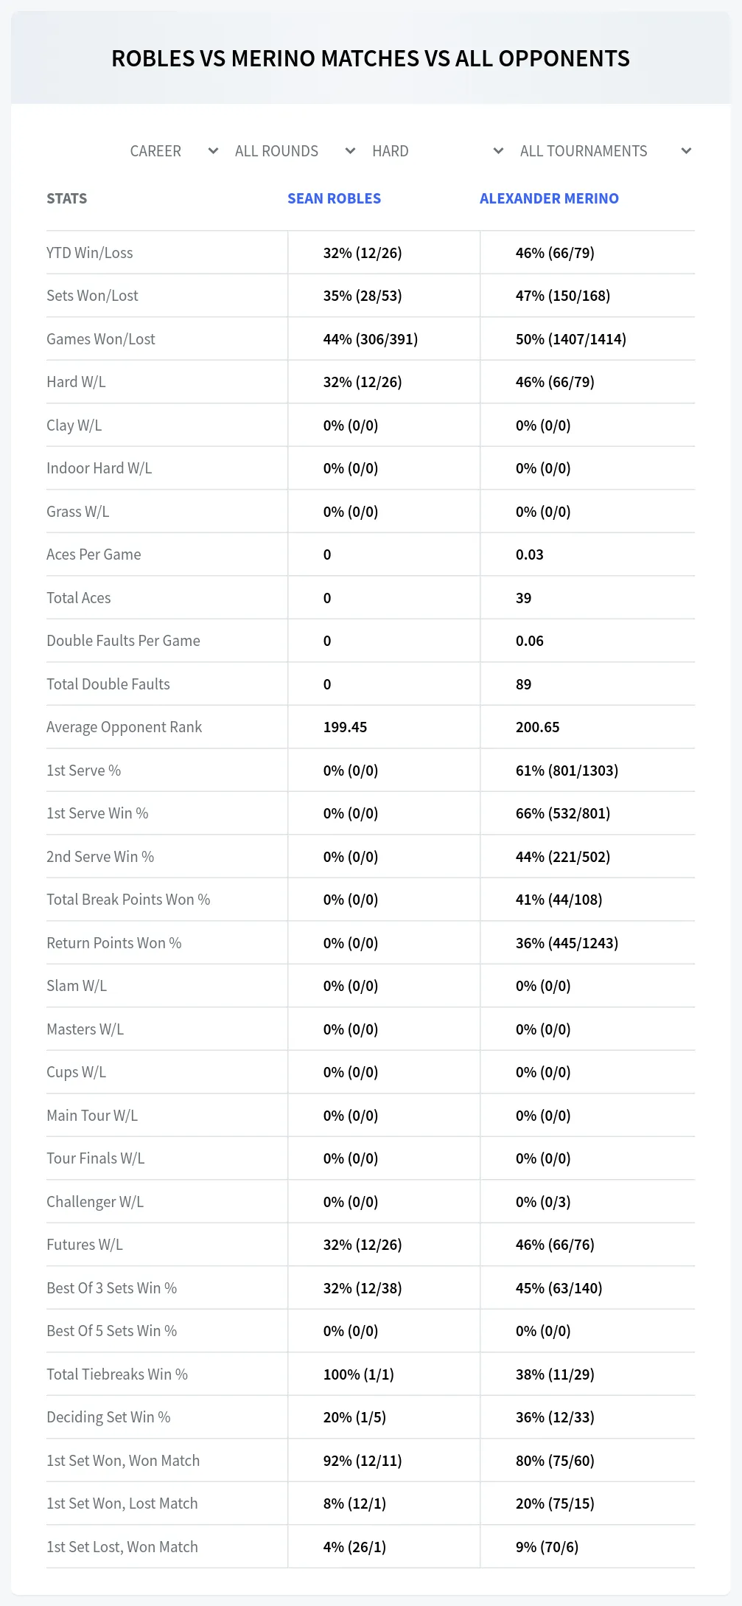Click Robles' Deciding Set Win % value

(x=354, y=1417)
